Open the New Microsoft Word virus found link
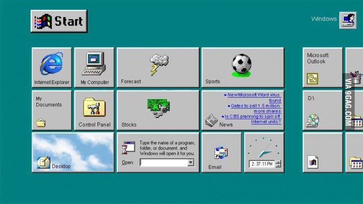This screenshot has width=363, height=204. pyautogui.click(x=253, y=98)
